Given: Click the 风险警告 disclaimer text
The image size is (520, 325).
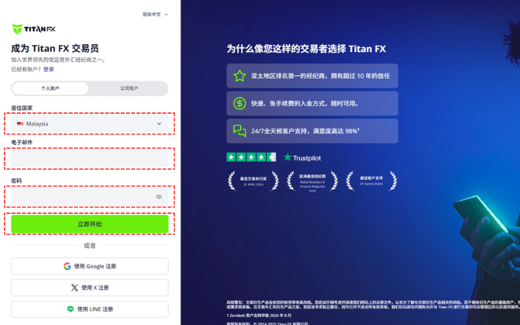Looking at the screenshot, I should (373, 305).
